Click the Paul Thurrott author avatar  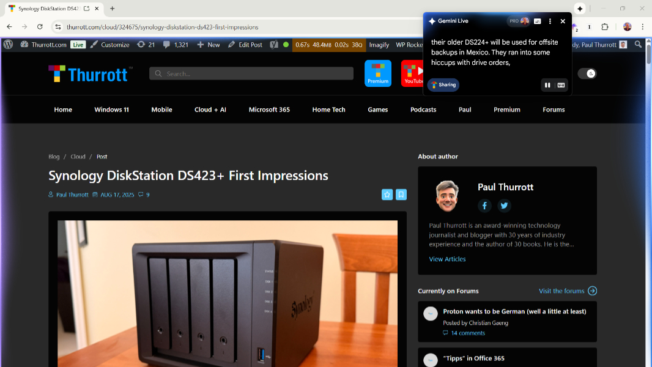point(447,196)
